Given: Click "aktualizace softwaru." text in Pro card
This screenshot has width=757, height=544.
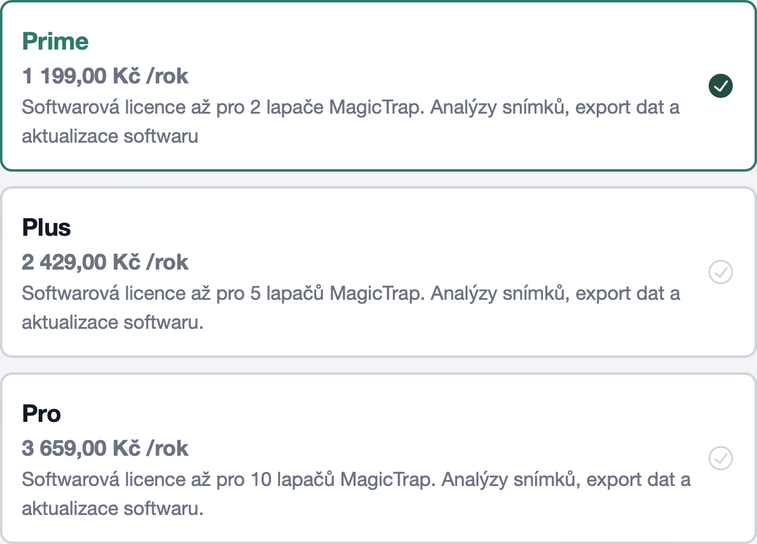Looking at the screenshot, I should [x=112, y=509].
